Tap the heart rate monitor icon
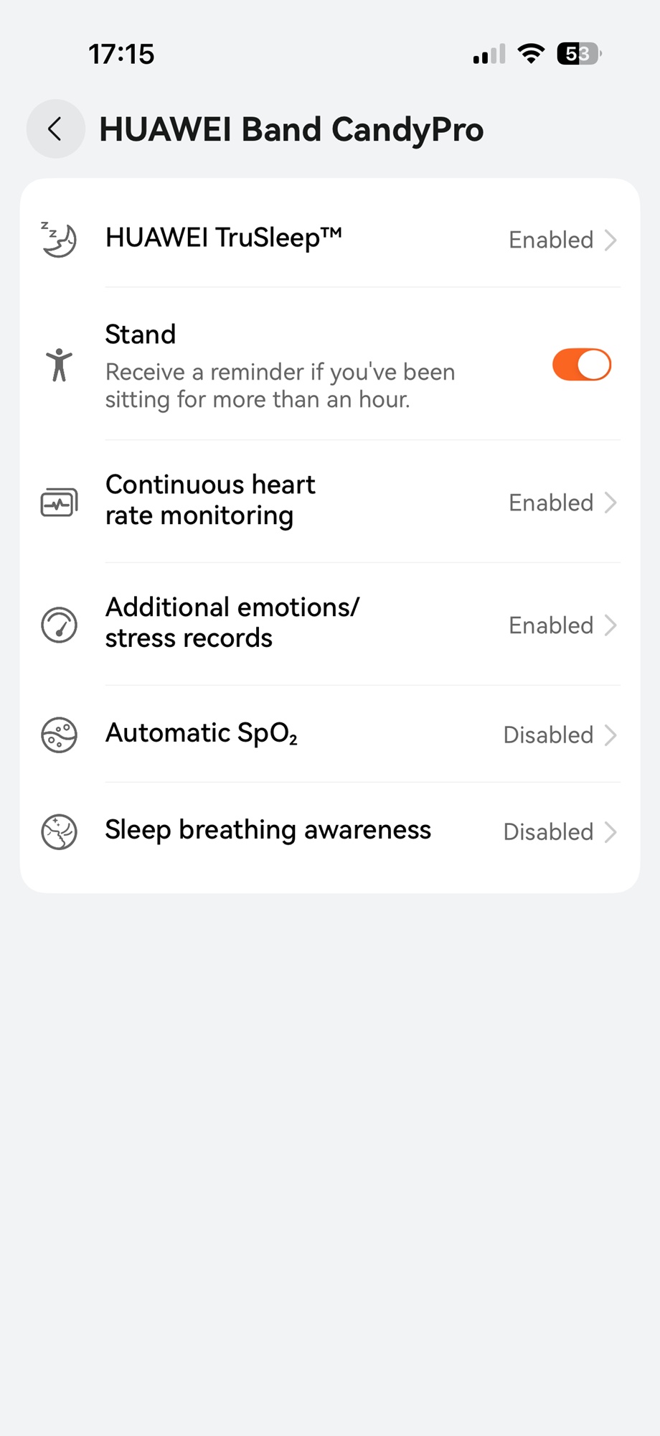 pos(59,503)
